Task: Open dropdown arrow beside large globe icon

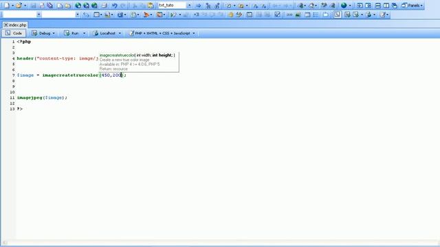Action: click(350, 5)
